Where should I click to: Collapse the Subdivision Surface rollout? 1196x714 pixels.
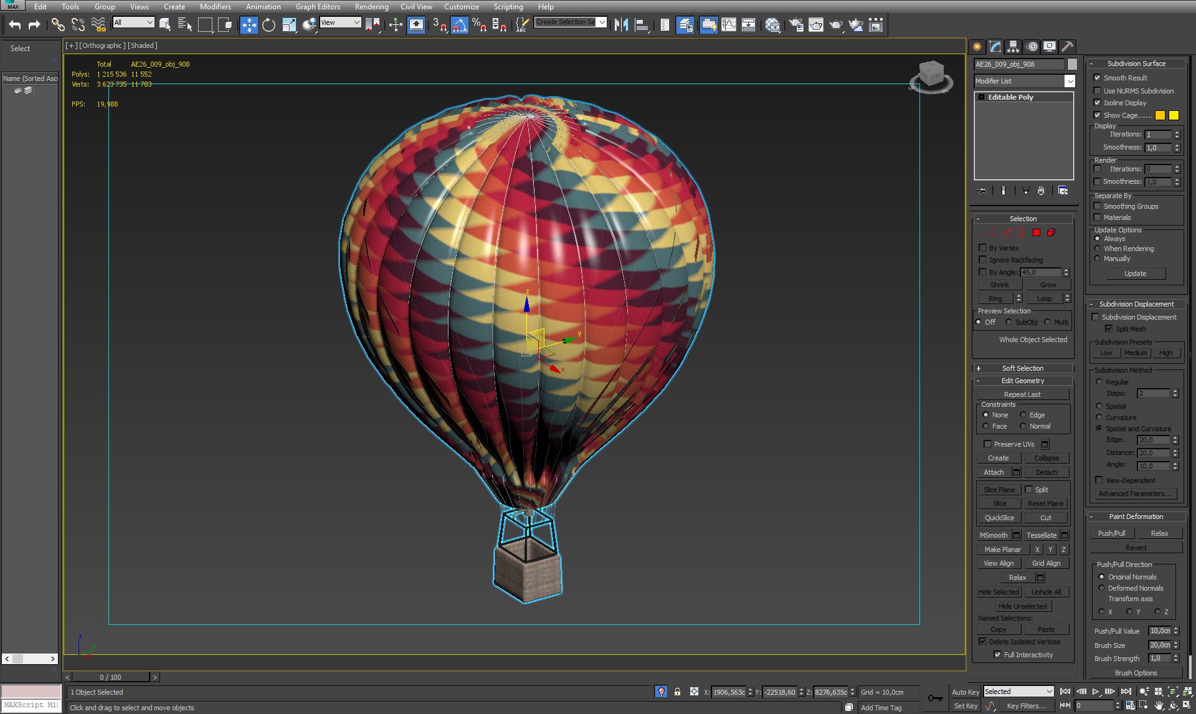click(1136, 64)
